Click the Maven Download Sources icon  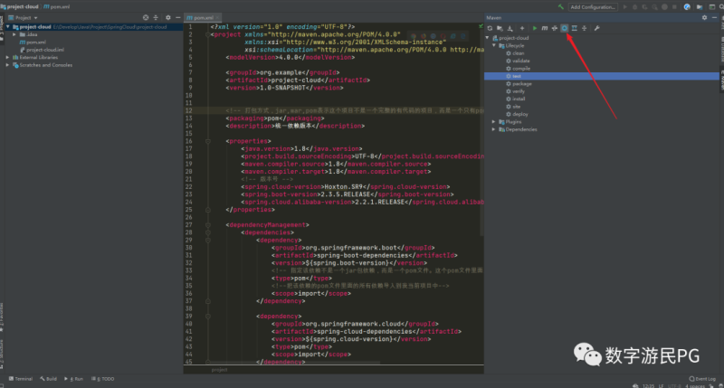click(x=510, y=28)
